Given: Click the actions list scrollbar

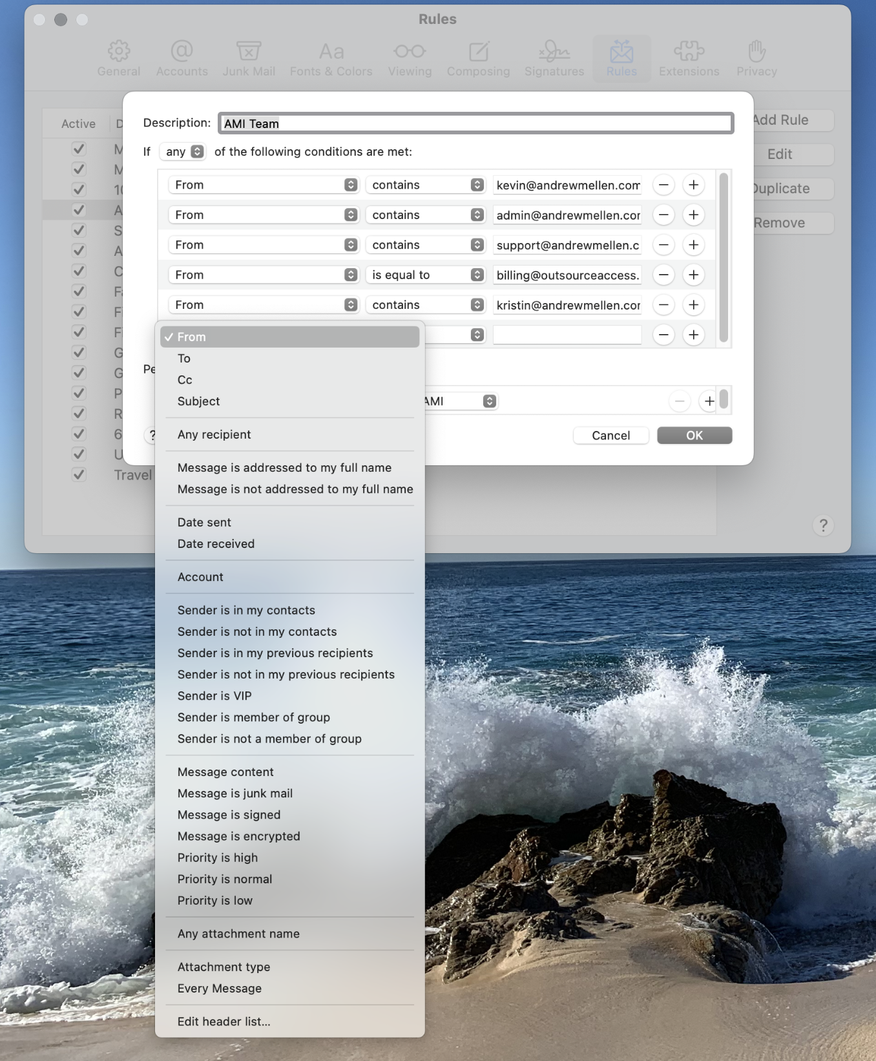Looking at the screenshot, I should 724,399.
